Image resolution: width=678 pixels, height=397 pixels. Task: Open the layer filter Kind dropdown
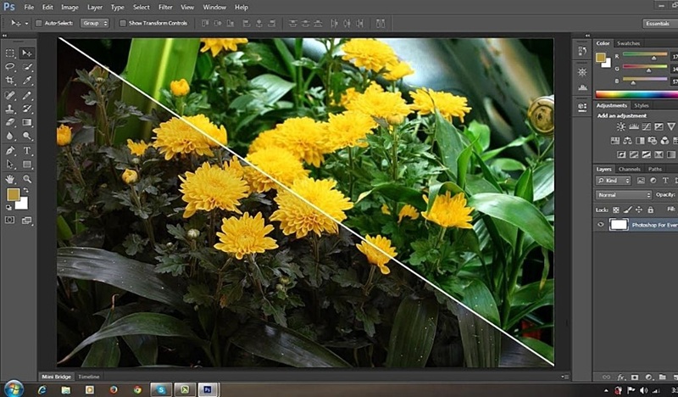[x=613, y=181]
